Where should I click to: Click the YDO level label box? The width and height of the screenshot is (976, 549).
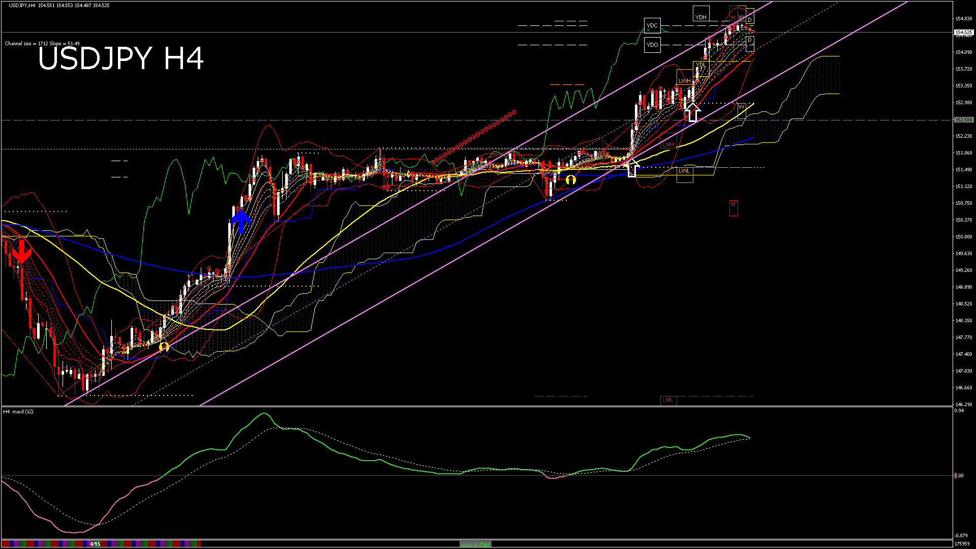652,45
